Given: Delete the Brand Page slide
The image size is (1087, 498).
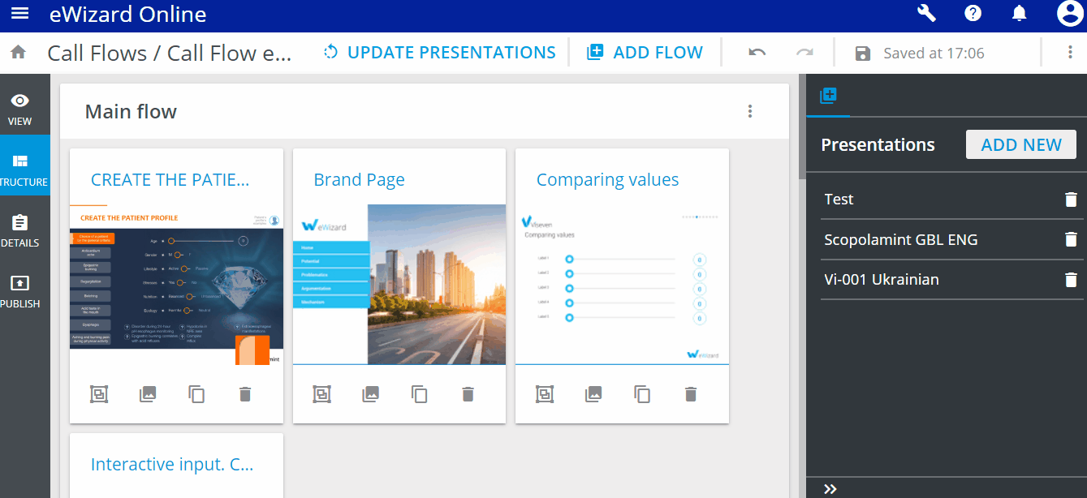Looking at the screenshot, I should tap(468, 394).
